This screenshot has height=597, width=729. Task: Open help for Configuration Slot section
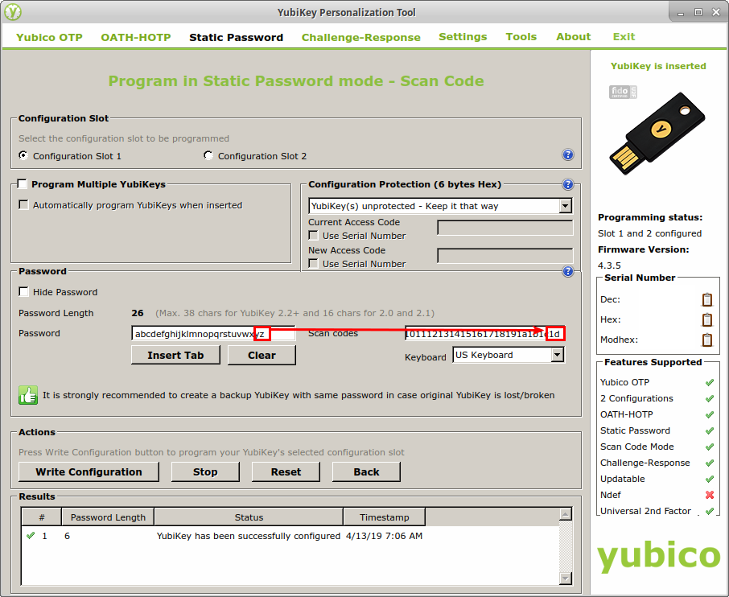567,155
